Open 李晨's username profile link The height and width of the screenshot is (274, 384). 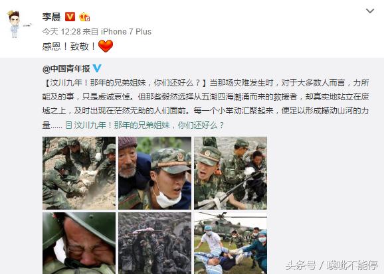pyautogui.click(x=51, y=17)
